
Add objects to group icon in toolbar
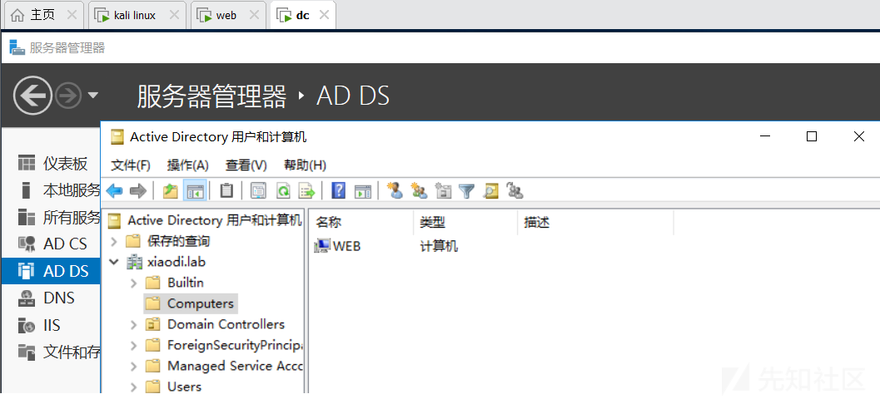point(515,190)
